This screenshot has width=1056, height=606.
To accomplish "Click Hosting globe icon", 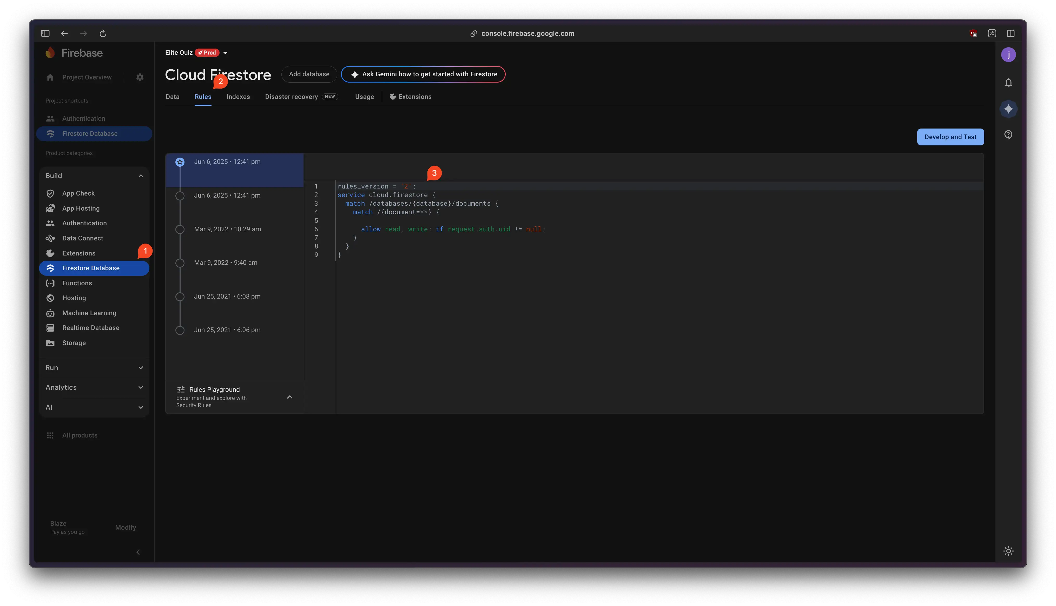I will pyautogui.click(x=50, y=298).
